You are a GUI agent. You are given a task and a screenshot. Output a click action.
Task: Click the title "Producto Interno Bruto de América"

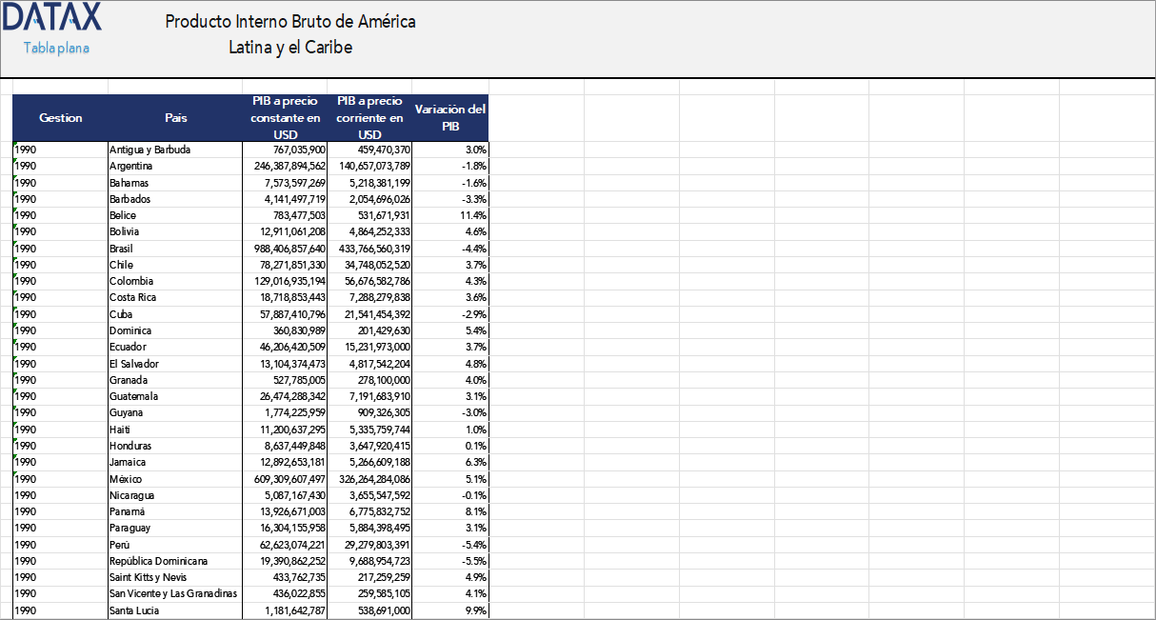point(289,21)
